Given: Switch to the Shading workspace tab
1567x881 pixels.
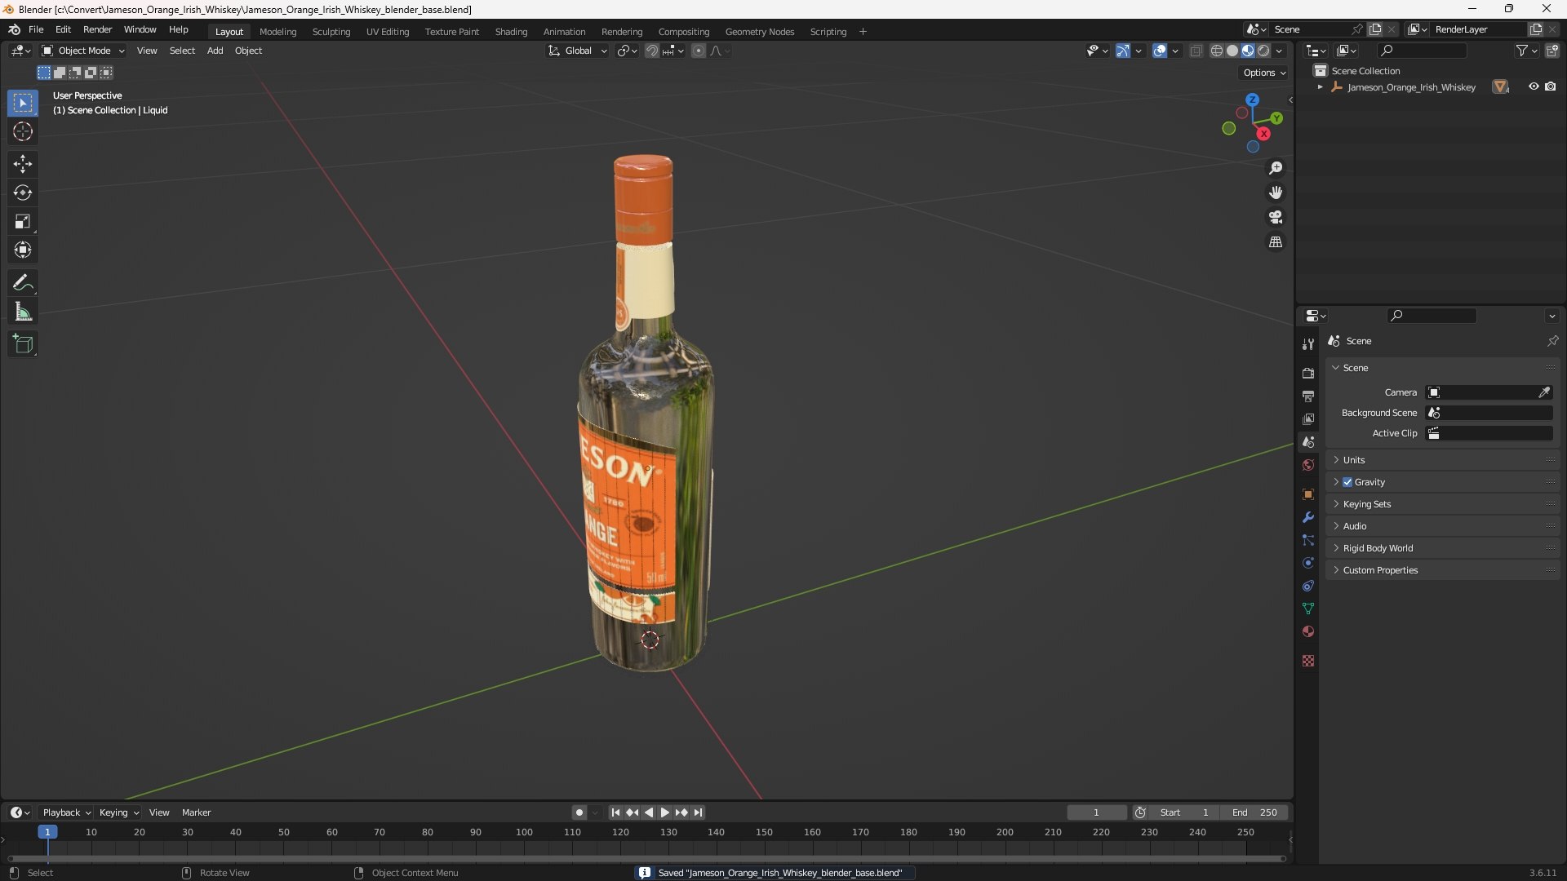Looking at the screenshot, I should (x=511, y=32).
